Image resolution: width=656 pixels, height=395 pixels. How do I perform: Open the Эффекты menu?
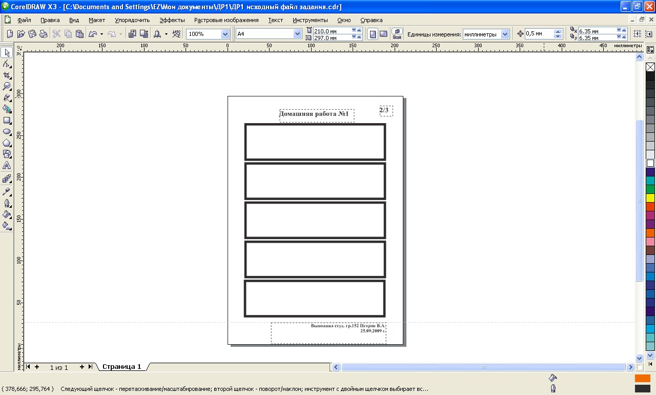[172, 20]
